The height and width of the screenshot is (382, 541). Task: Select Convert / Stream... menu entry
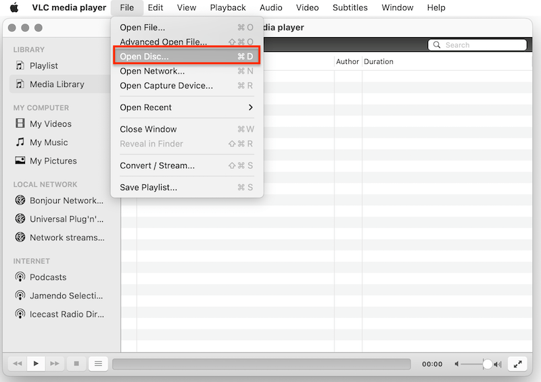point(186,165)
